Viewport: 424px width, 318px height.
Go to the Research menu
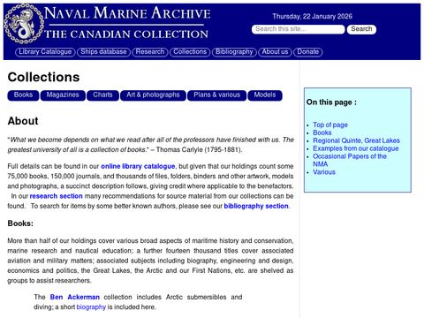(150, 52)
